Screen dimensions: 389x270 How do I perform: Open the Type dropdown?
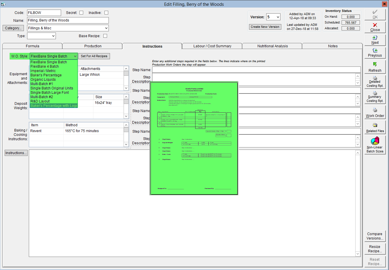click(x=41, y=36)
